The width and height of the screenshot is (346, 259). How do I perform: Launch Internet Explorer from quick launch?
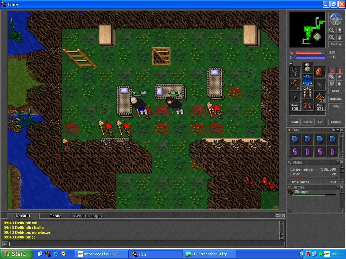click(x=56, y=254)
